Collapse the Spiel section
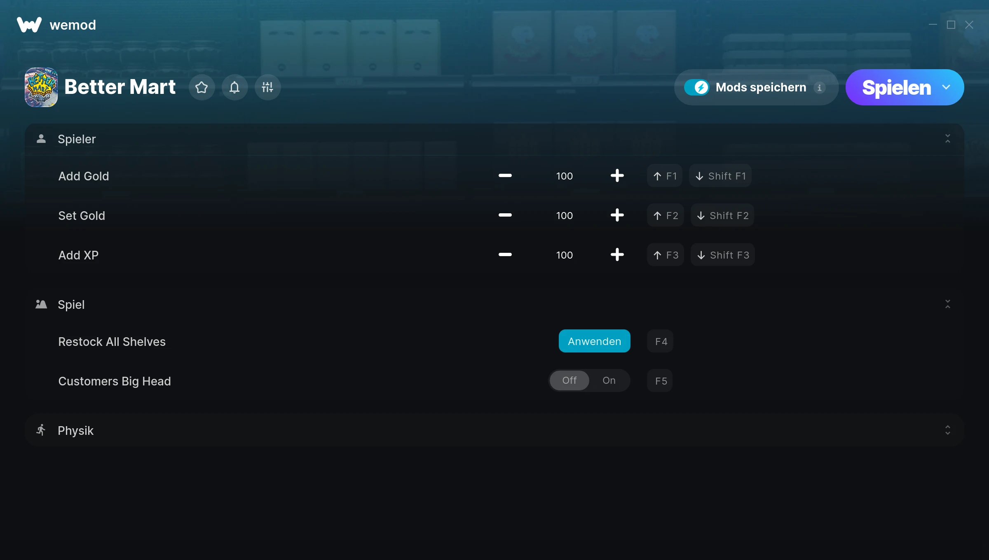This screenshot has width=989, height=560. click(947, 304)
